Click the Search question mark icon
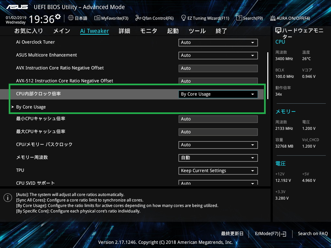The image size is (331, 248). (239, 18)
